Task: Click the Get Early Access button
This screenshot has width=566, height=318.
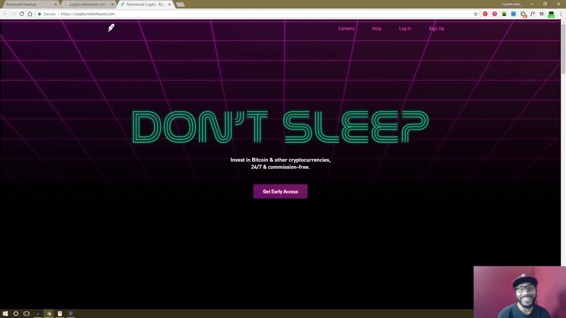Action: 280,192
